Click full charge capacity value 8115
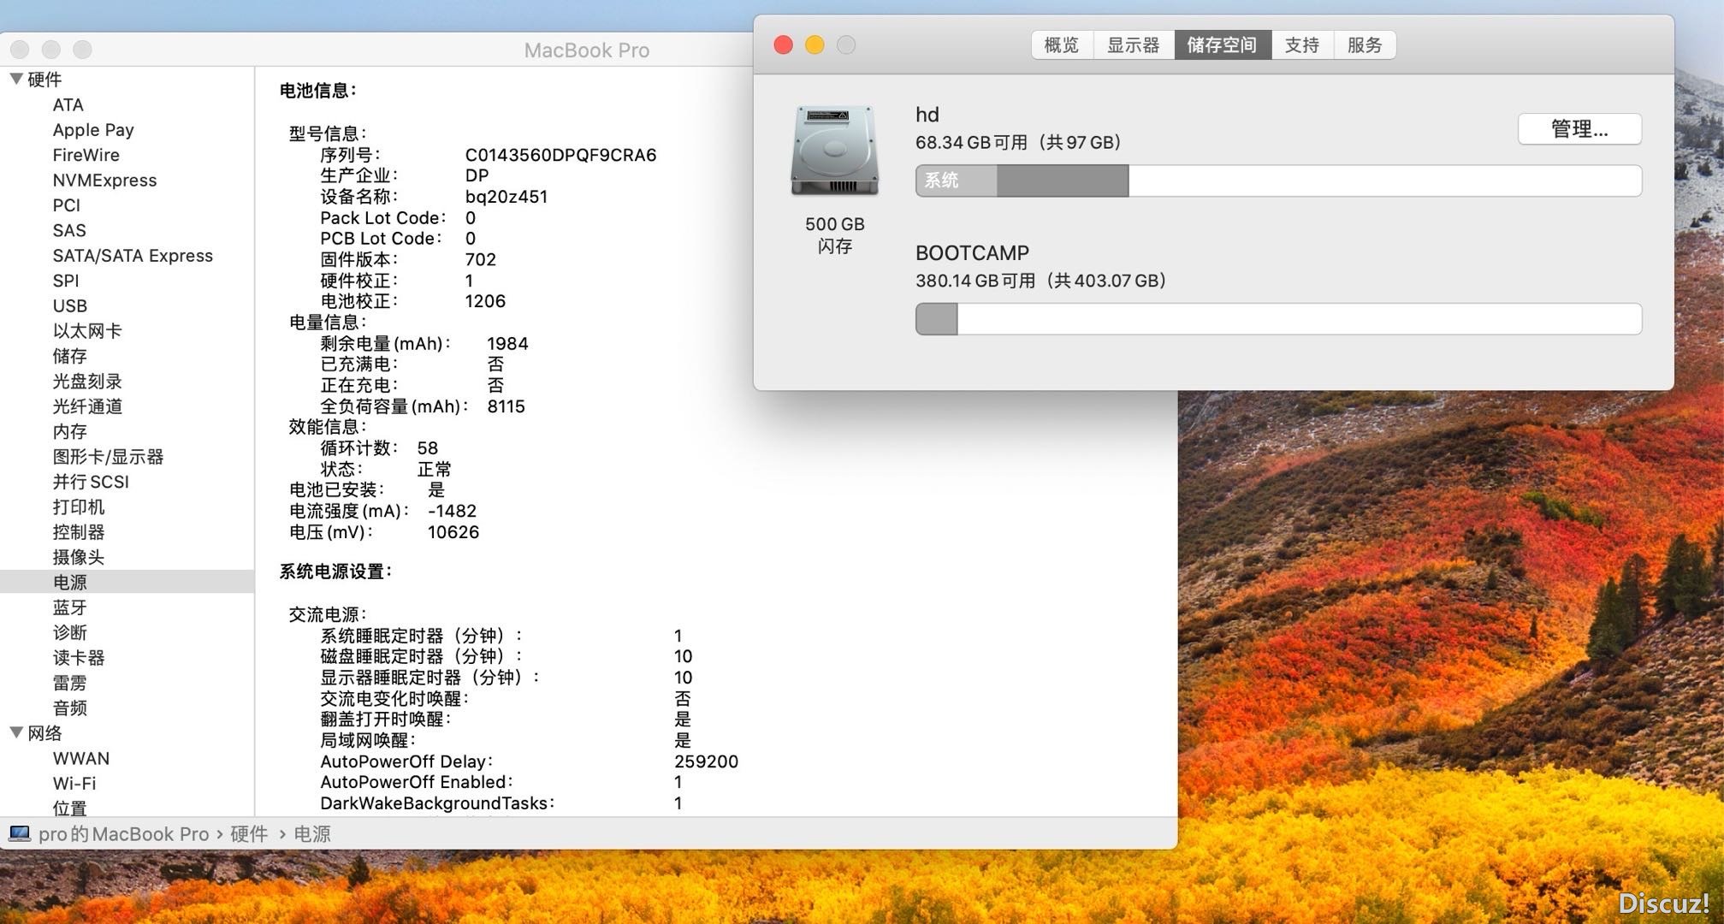The height and width of the screenshot is (924, 1724). pos(507,406)
